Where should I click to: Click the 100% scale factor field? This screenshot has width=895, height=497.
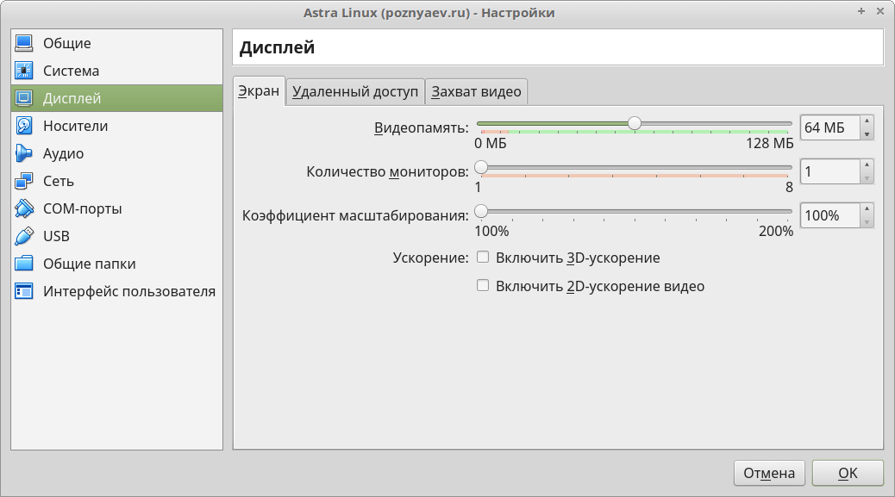[830, 215]
